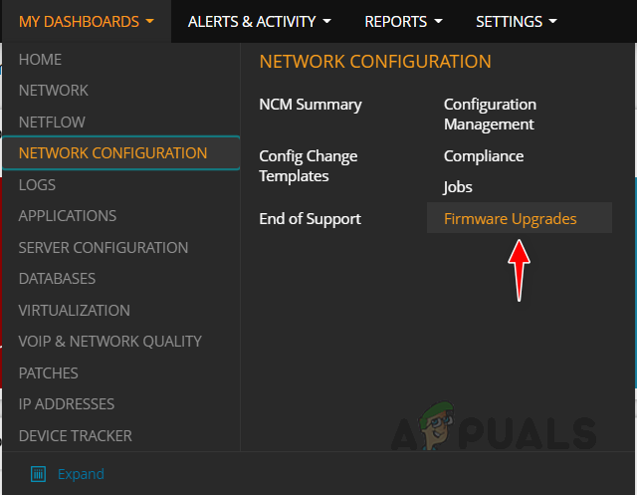The height and width of the screenshot is (495, 637).
Task: Click the Expand icon at bottom left
Action: (x=39, y=474)
